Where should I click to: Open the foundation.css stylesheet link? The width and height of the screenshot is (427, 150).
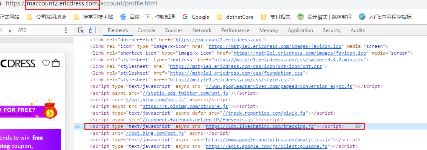237,73
